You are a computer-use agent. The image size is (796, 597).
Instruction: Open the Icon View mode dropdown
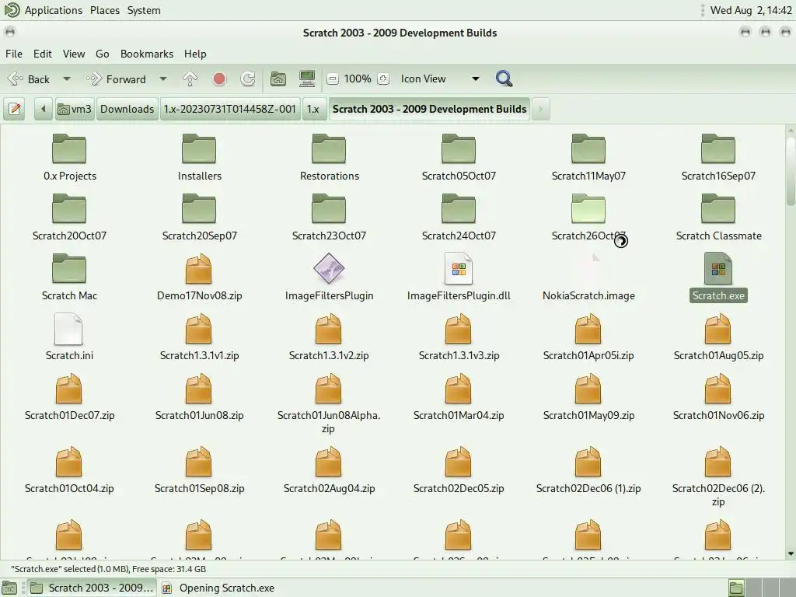pyautogui.click(x=440, y=79)
